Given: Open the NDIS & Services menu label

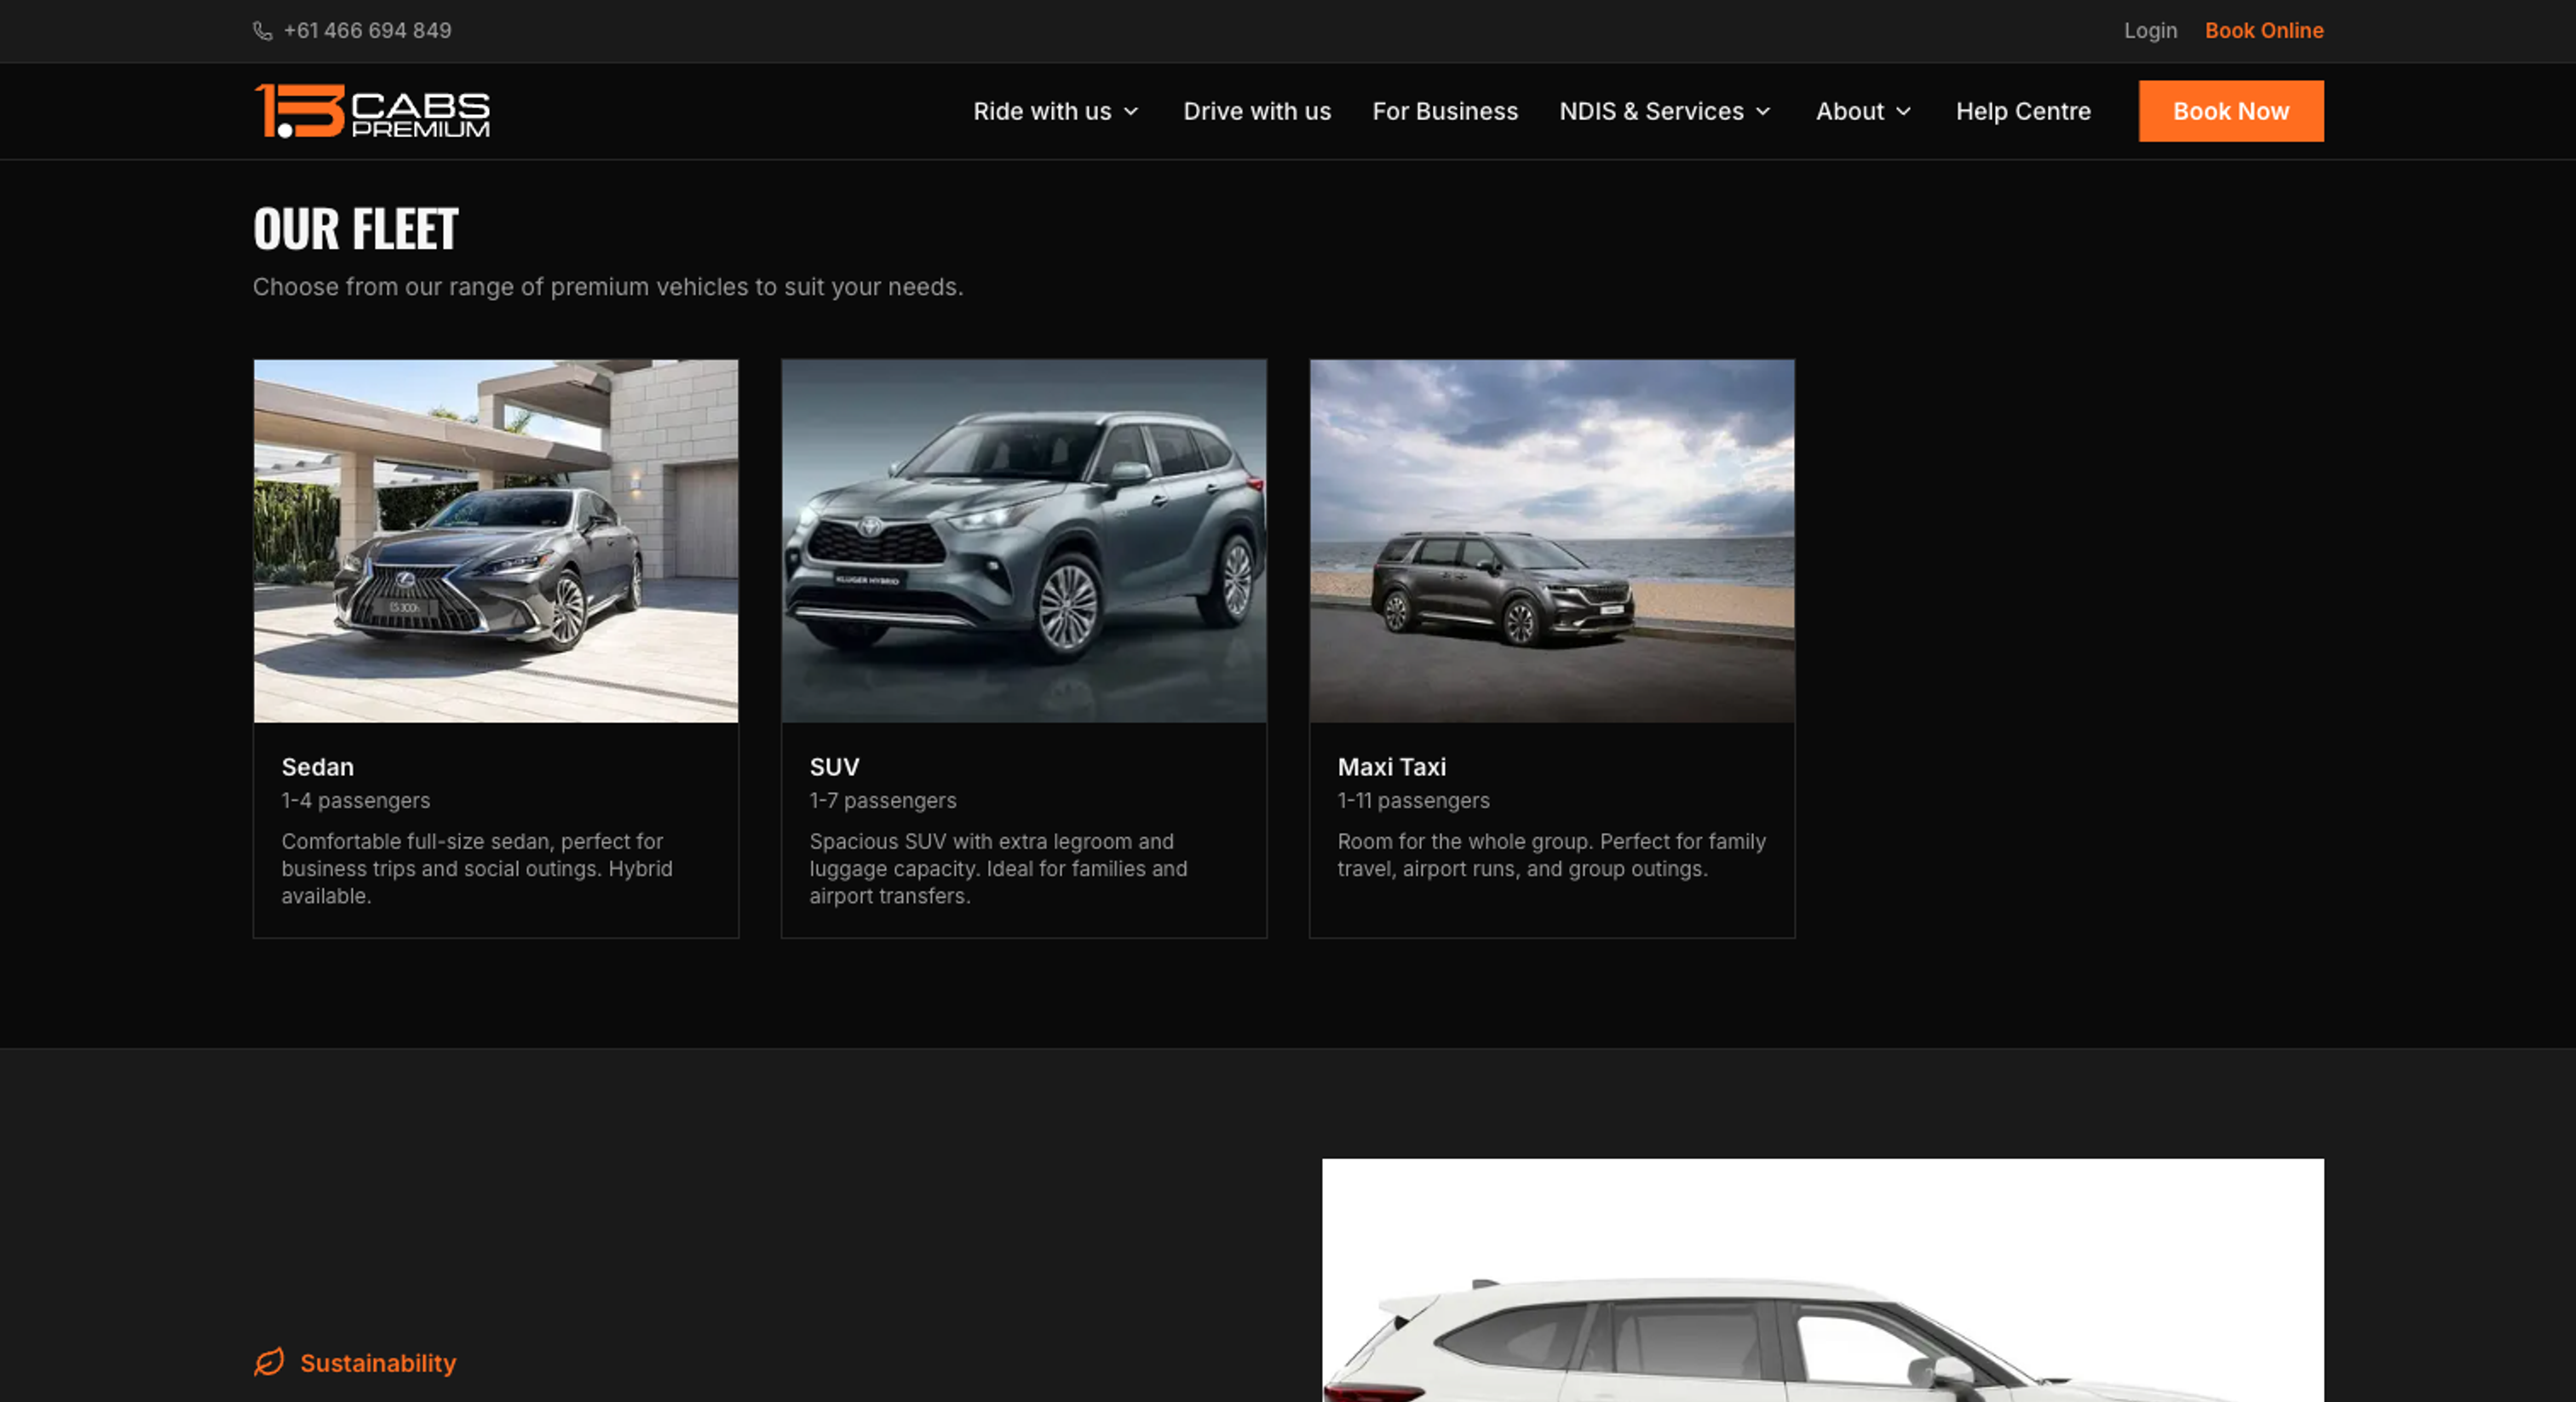Looking at the screenshot, I should click(1651, 111).
